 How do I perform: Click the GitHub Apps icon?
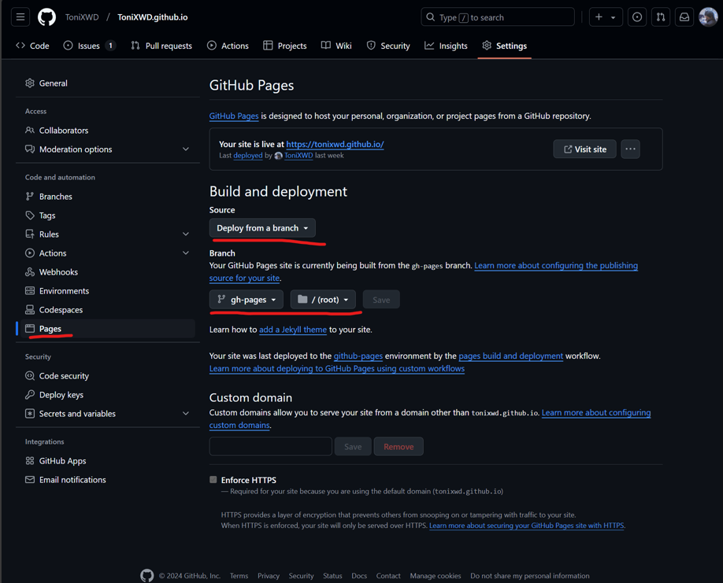pyautogui.click(x=30, y=460)
